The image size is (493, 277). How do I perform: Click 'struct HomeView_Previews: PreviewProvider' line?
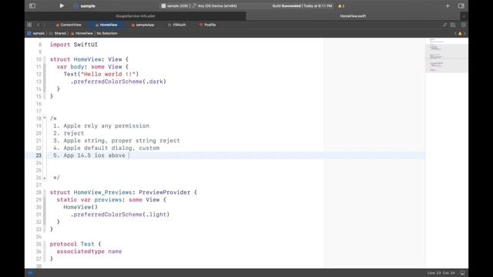coord(123,192)
